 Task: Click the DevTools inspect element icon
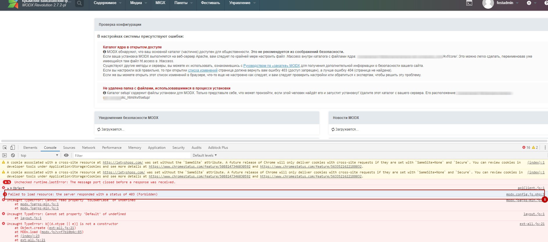tap(5, 148)
